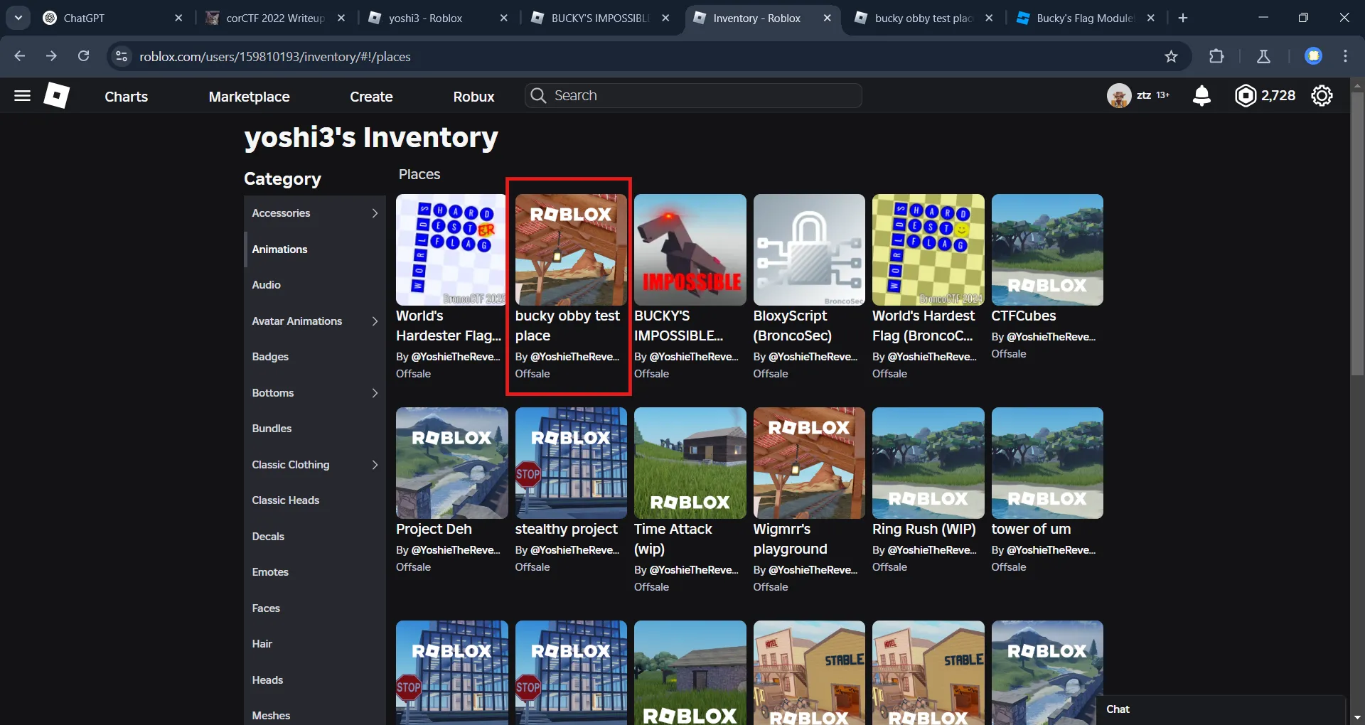
Task: Expand the Avatar Animations category
Action: pyautogui.click(x=314, y=321)
